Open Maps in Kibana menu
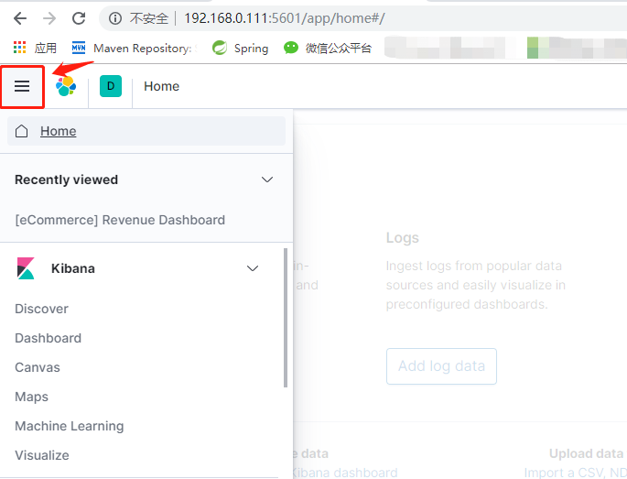Screen dimensions: 627x479 [x=32, y=397]
